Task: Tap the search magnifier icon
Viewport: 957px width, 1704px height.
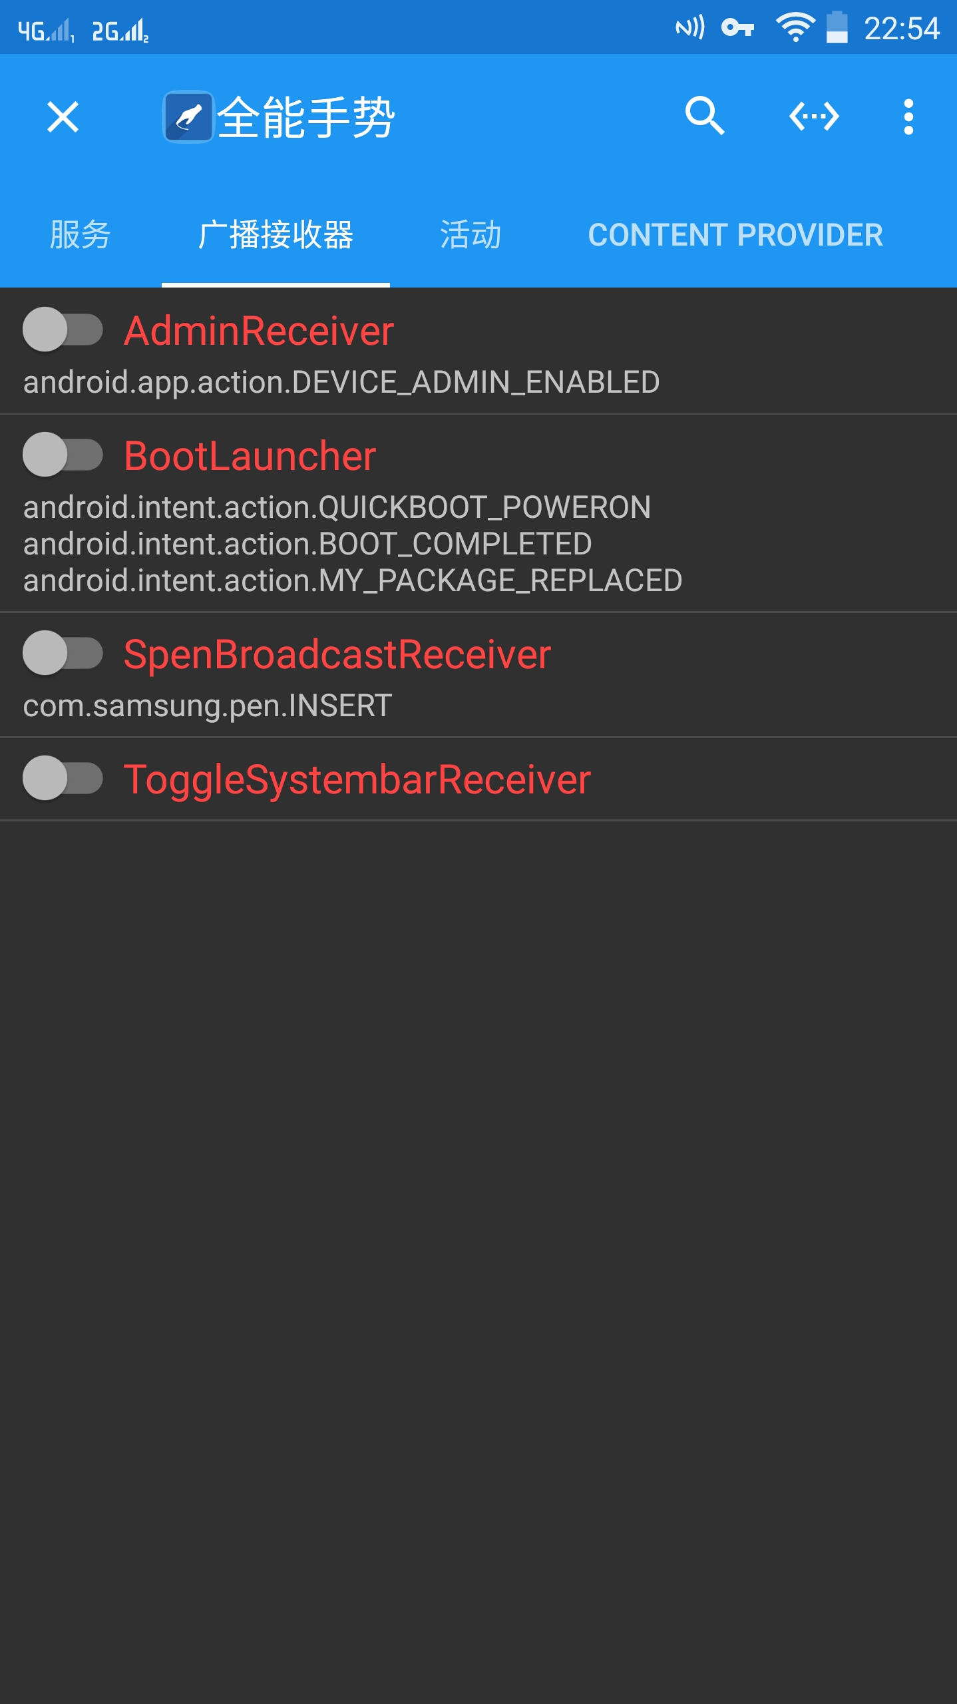Action: pos(705,116)
